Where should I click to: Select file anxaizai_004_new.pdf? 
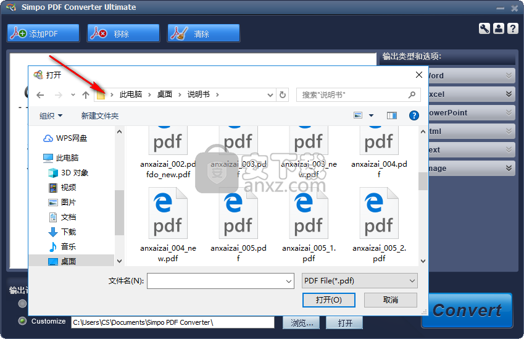tap(168, 225)
